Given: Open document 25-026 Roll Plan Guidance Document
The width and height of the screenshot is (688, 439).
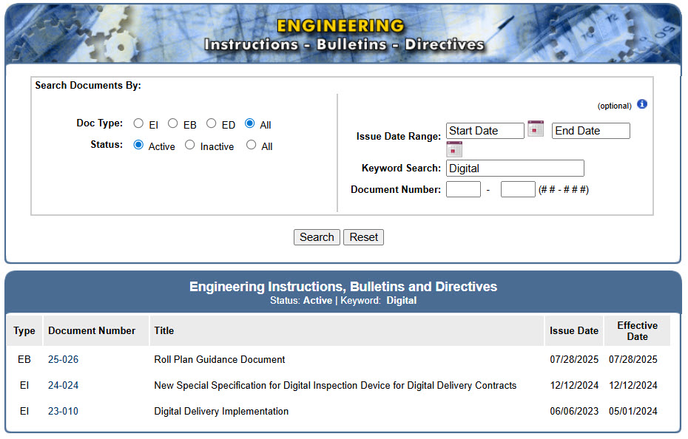Looking at the screenshot, I should point(63,360).
